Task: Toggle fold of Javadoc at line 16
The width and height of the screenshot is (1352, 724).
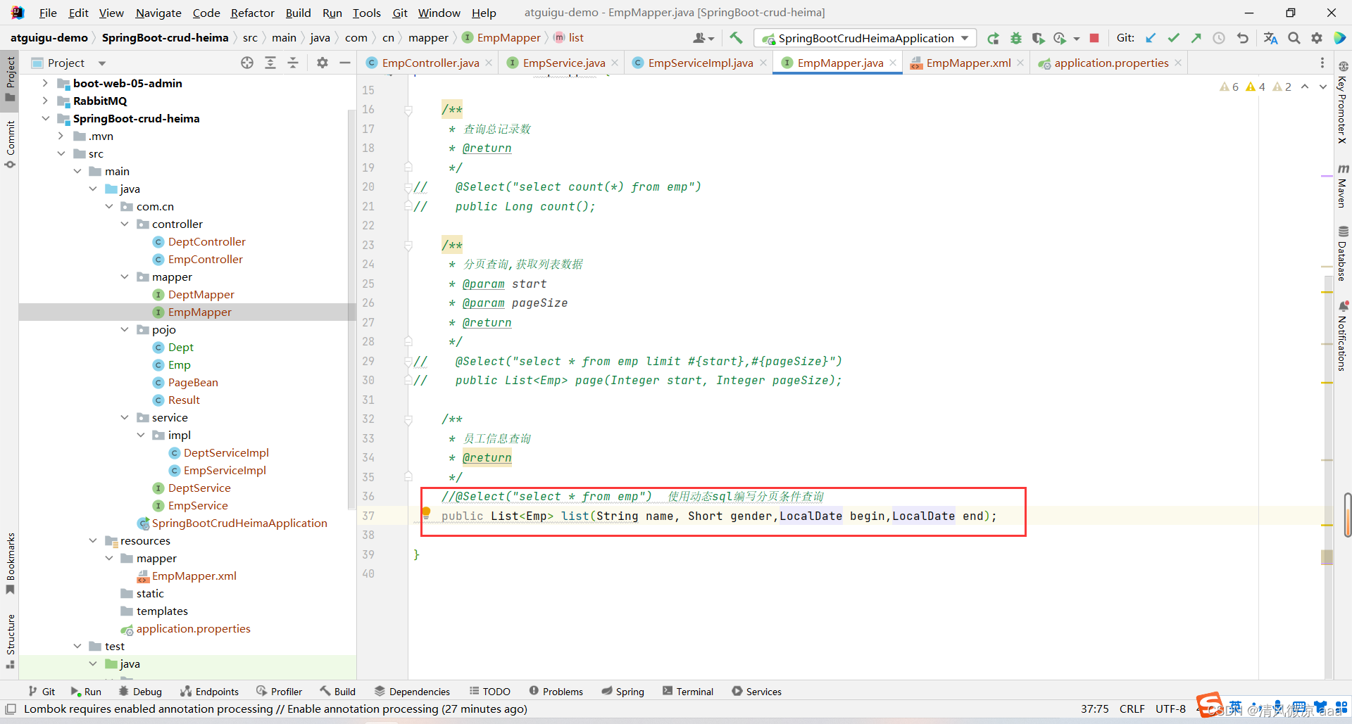Action: point(408,110)
